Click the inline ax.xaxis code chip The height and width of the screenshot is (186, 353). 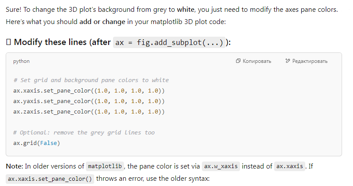point(289,166)
